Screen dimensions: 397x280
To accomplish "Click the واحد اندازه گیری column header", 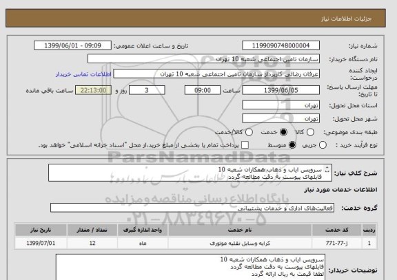I will point(143,230).
